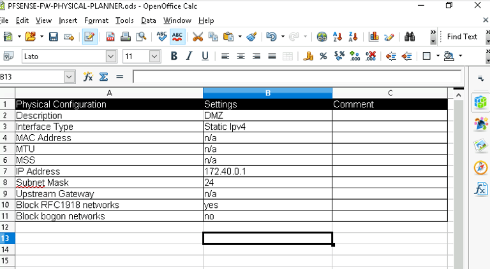The image size is (490, 269).
Task: Open the Function Wizard
Action: (88, 76)
